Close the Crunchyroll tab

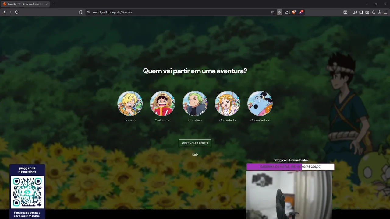tap(46, 4)
